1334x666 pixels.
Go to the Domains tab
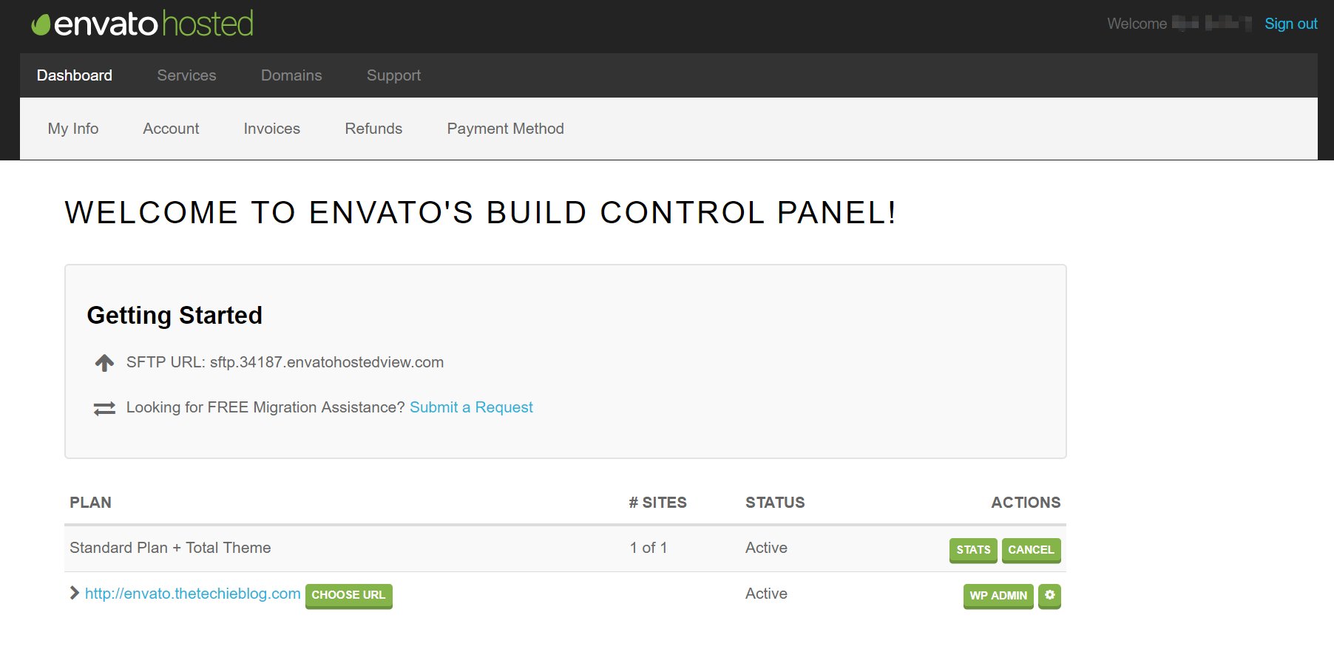coord(291,75)
